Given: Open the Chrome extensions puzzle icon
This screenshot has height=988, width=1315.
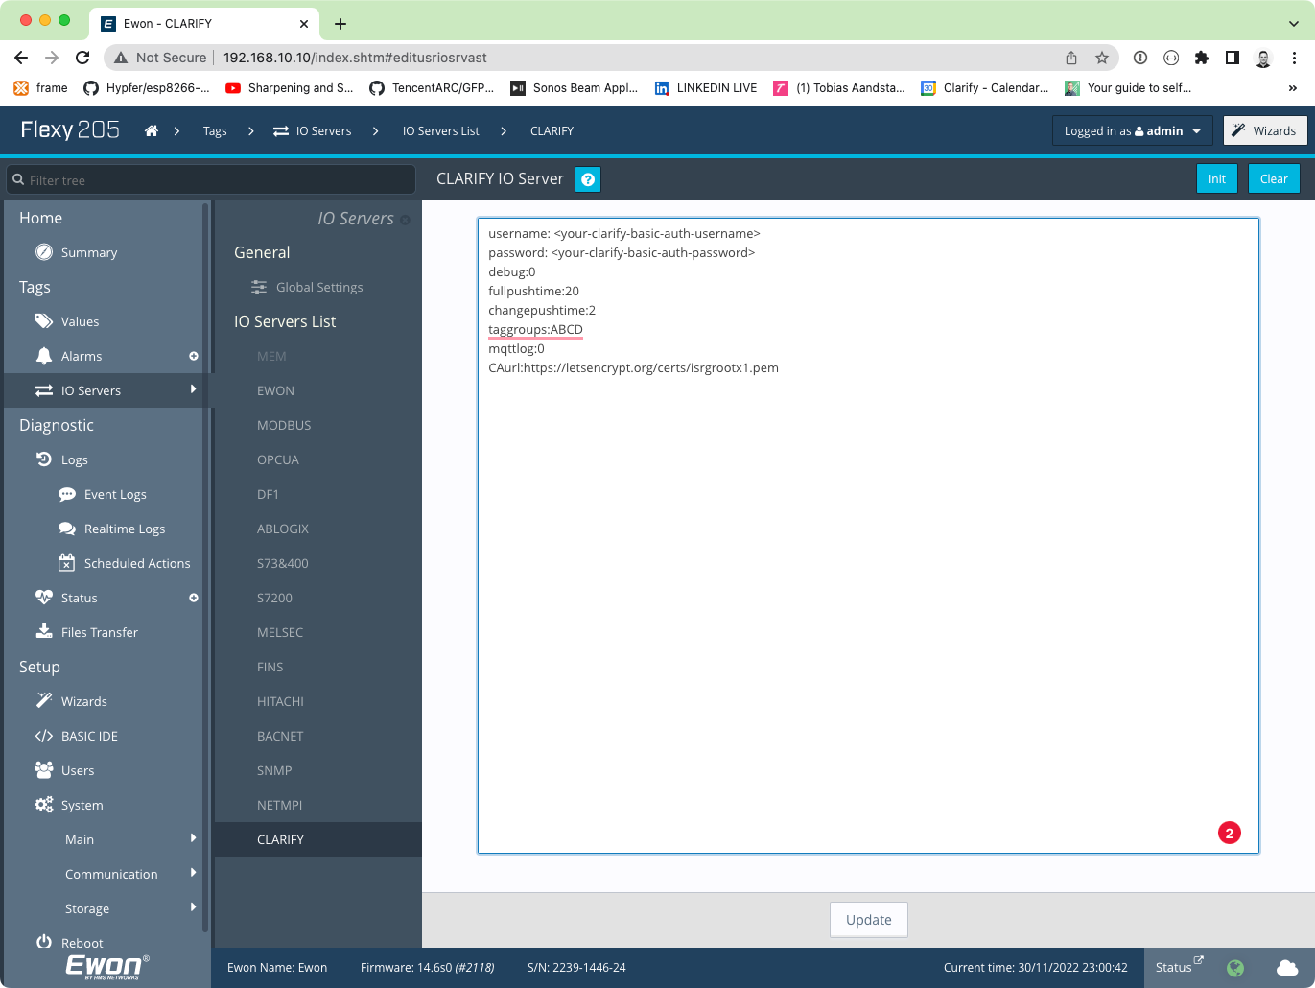Looking at the screenshot, I should 1202,58.
